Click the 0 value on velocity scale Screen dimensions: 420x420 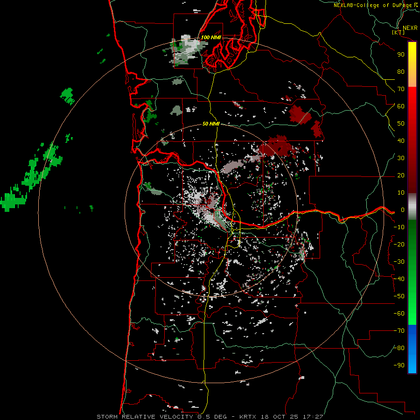403,210
